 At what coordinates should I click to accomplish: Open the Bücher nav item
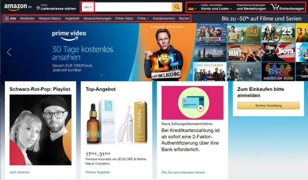184,18
